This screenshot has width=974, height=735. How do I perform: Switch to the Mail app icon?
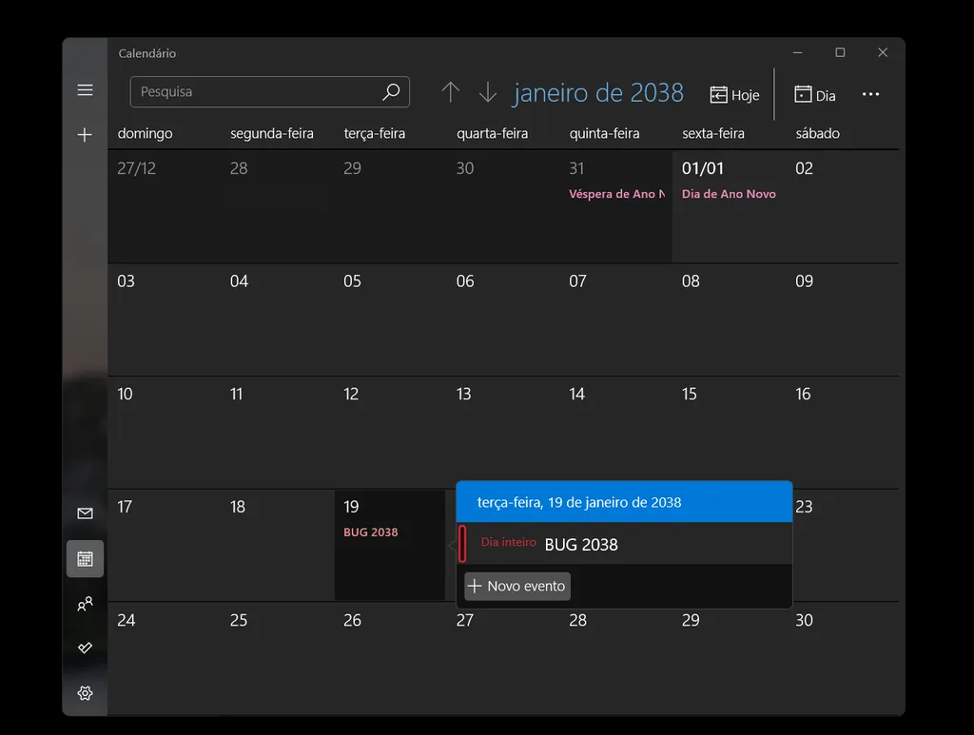(85, 513)
